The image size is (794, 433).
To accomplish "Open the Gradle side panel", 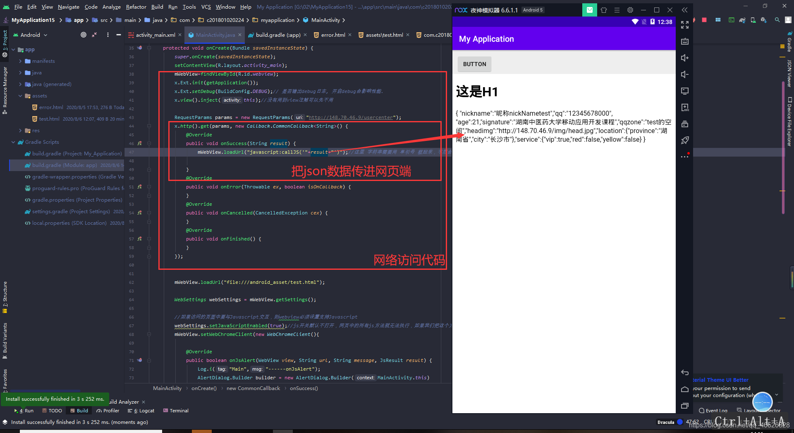I will (789, 42).
